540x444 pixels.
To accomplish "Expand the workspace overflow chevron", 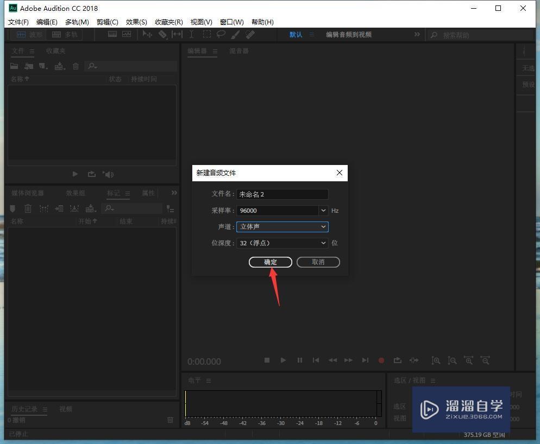I will [x=417, y=34].
